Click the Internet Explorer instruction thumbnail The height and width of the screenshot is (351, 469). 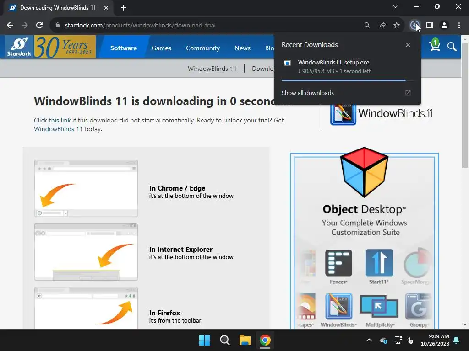pos(86,252)
